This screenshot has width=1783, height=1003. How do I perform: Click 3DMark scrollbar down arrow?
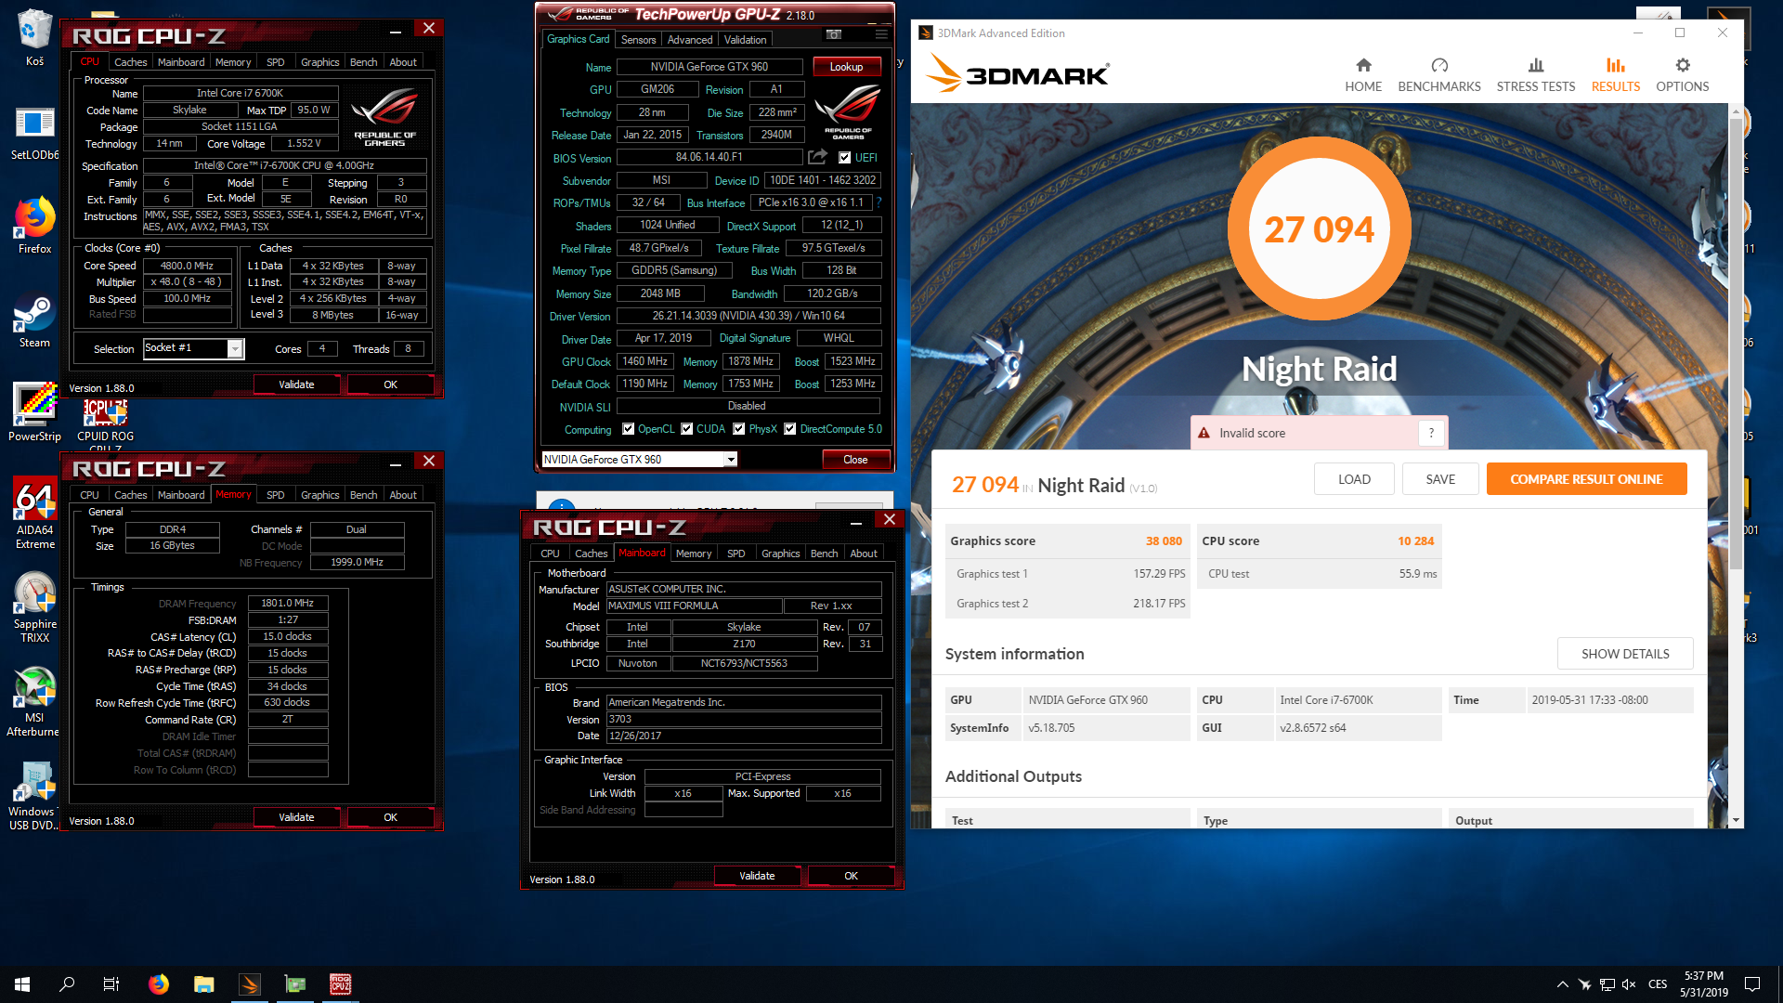1735,820
